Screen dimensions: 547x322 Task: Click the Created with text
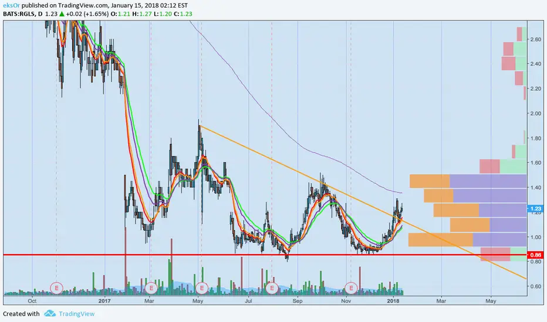pyautogui.click(x=21, y=314)
